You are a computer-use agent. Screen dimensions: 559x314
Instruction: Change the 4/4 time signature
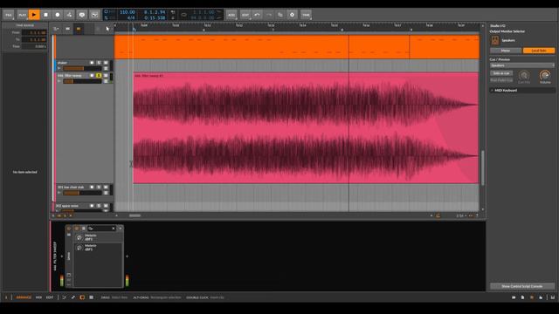point(131,17)
